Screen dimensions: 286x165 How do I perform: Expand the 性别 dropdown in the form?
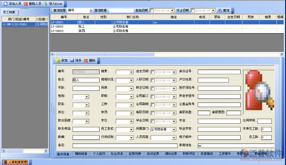pos(87,96)
